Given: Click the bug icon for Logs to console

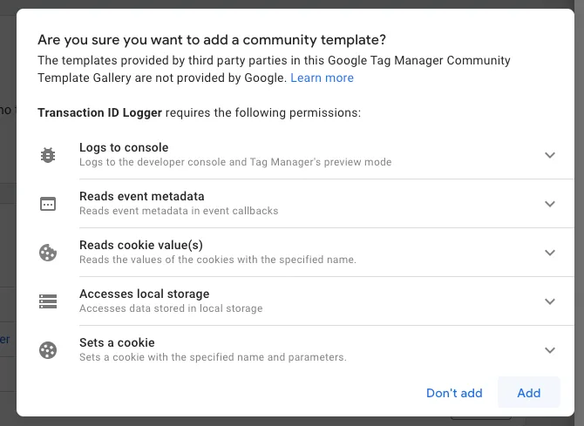Looking at the screenshot, I should [48, 155].
